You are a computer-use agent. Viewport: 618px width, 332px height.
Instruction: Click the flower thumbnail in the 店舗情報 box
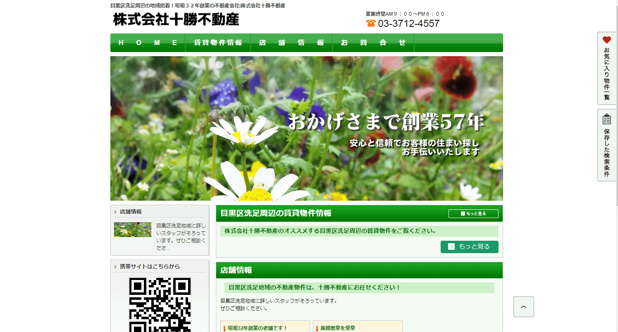pos(132,230)
